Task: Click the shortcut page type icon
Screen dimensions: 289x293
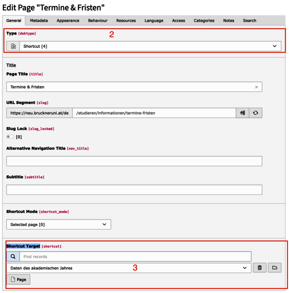Action: (x=13, y=46)
